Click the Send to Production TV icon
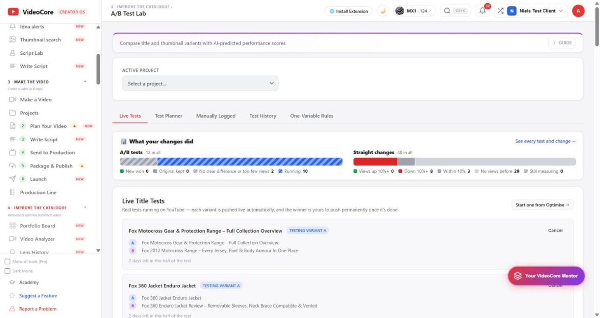Viewport: 600px width, 318px height. coord(12,153)
